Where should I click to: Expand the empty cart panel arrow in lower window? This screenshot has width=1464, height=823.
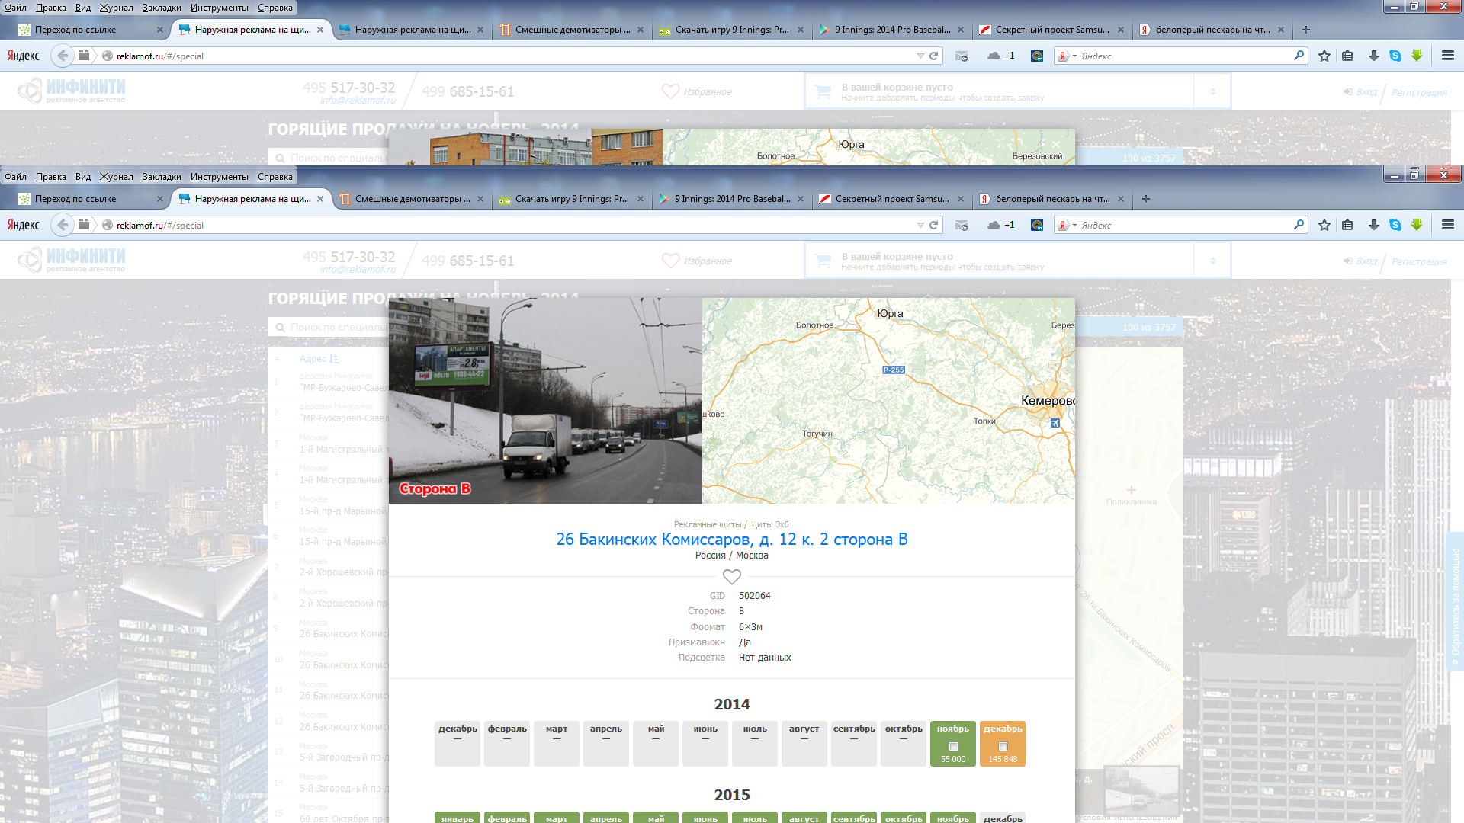1212,261
